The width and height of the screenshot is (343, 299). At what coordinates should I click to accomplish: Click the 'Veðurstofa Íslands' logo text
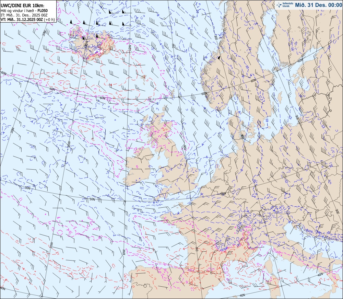288,5
